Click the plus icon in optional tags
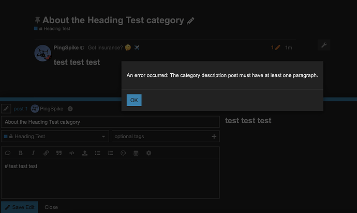357x213 pixels. (214, 136)
